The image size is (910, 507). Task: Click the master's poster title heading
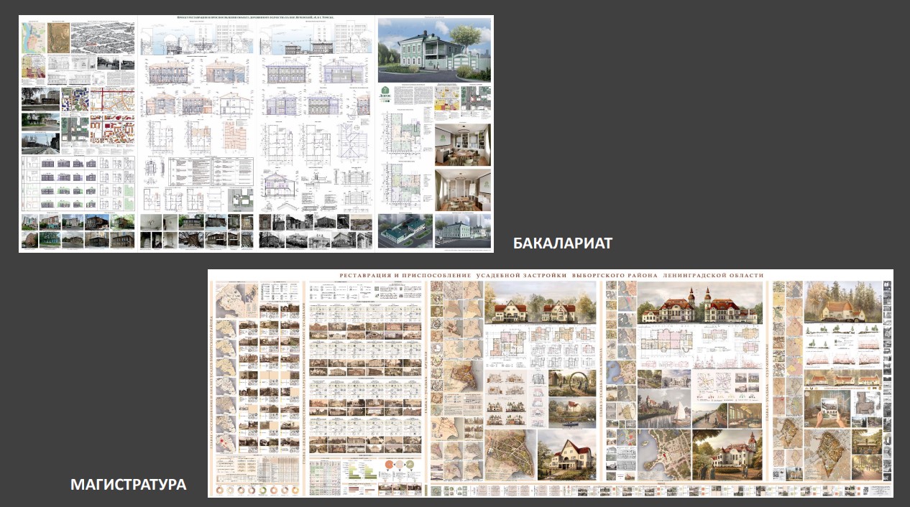pos(551,276)
